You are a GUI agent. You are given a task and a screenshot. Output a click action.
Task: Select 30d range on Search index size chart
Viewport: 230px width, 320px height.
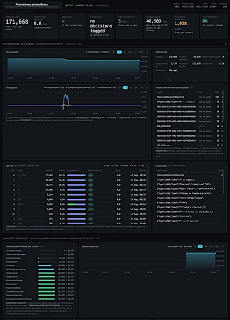point(217,246)
